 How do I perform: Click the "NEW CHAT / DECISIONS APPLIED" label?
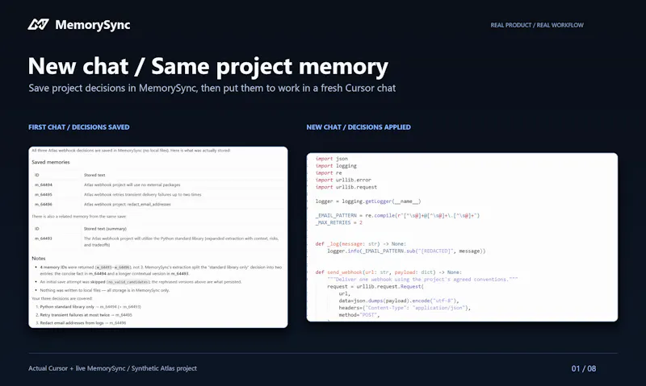(359, 127)
